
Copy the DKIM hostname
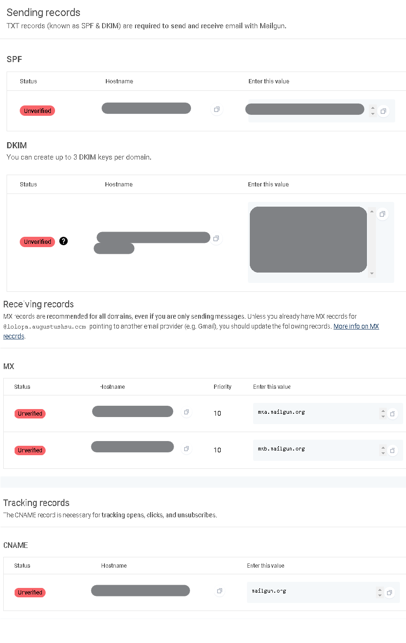(x=216, y=239)
